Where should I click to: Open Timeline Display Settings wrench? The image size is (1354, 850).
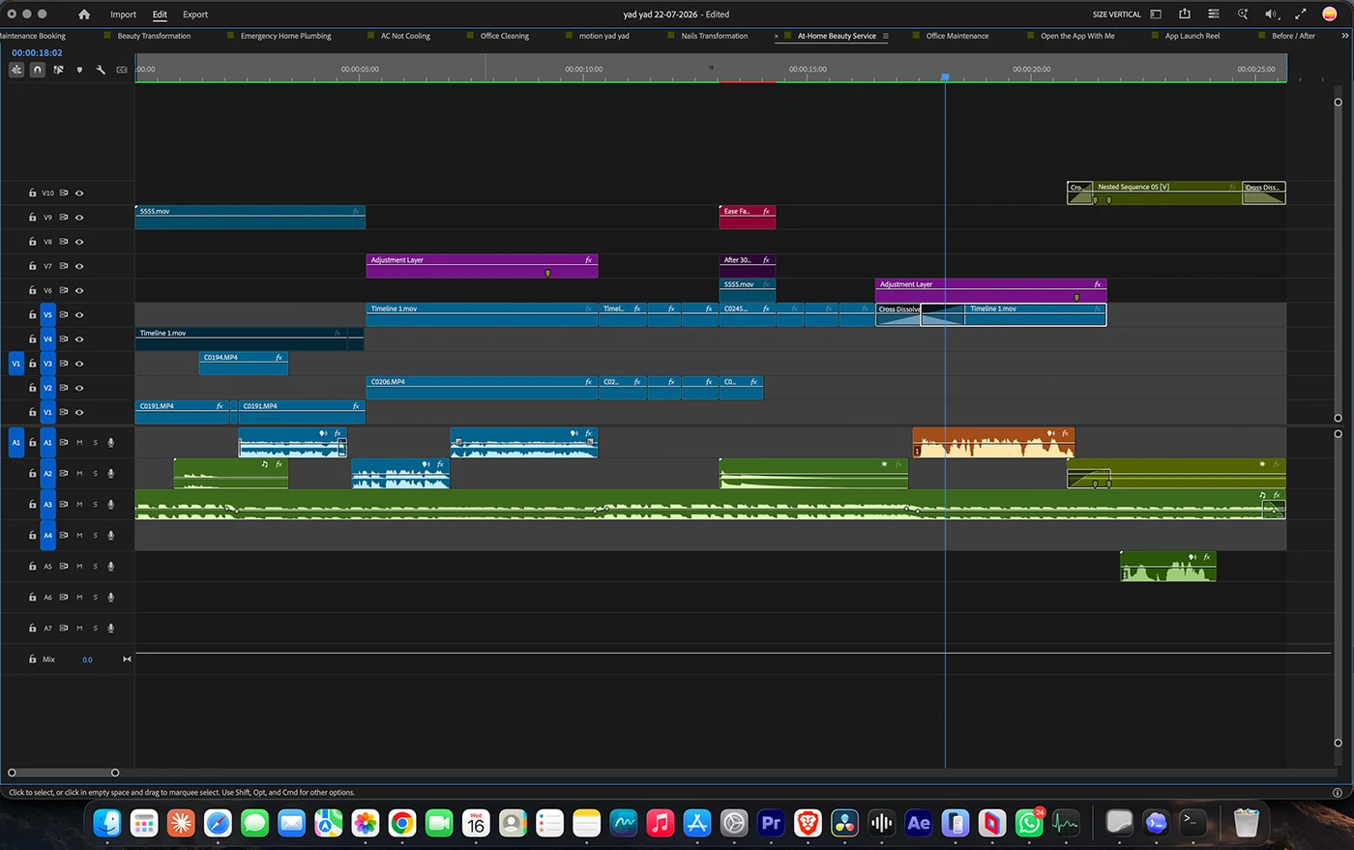click(101, 70)
